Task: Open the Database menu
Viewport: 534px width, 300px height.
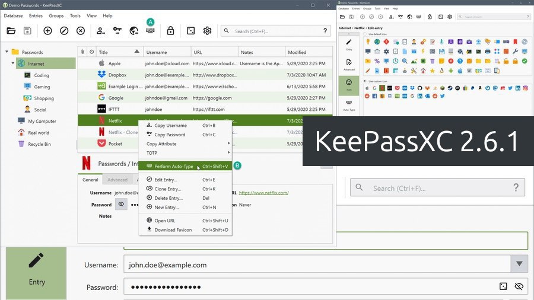Action: click(x=13, y=15)
